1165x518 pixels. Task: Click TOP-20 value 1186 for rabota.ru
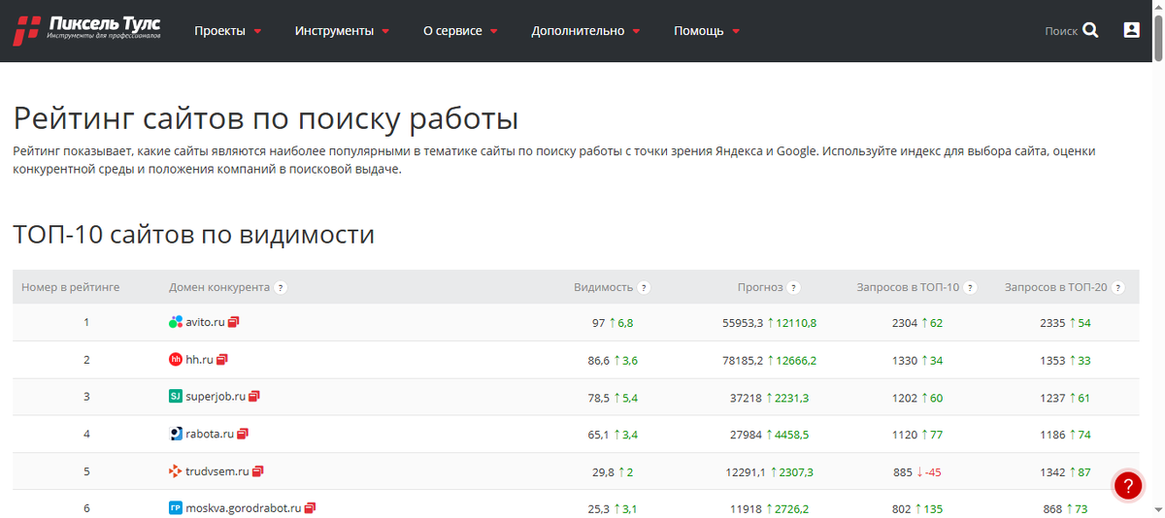click(1053, 435)
